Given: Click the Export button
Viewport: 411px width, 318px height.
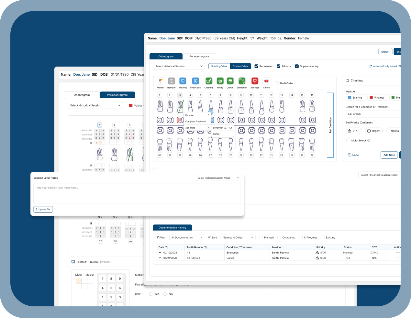Looking at the screenshot, I should pos(385,52).
